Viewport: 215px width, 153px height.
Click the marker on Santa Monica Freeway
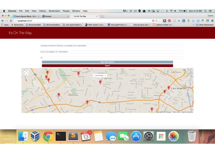(x=87, y=102)
